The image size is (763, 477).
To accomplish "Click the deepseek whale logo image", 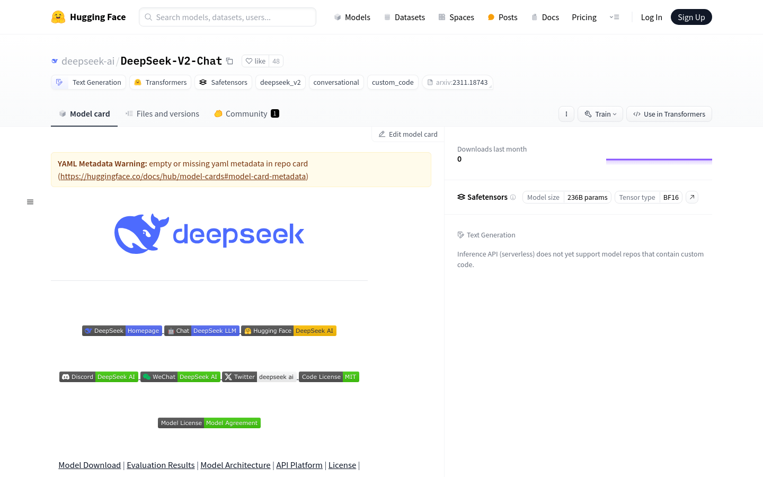I will (209, 234).
